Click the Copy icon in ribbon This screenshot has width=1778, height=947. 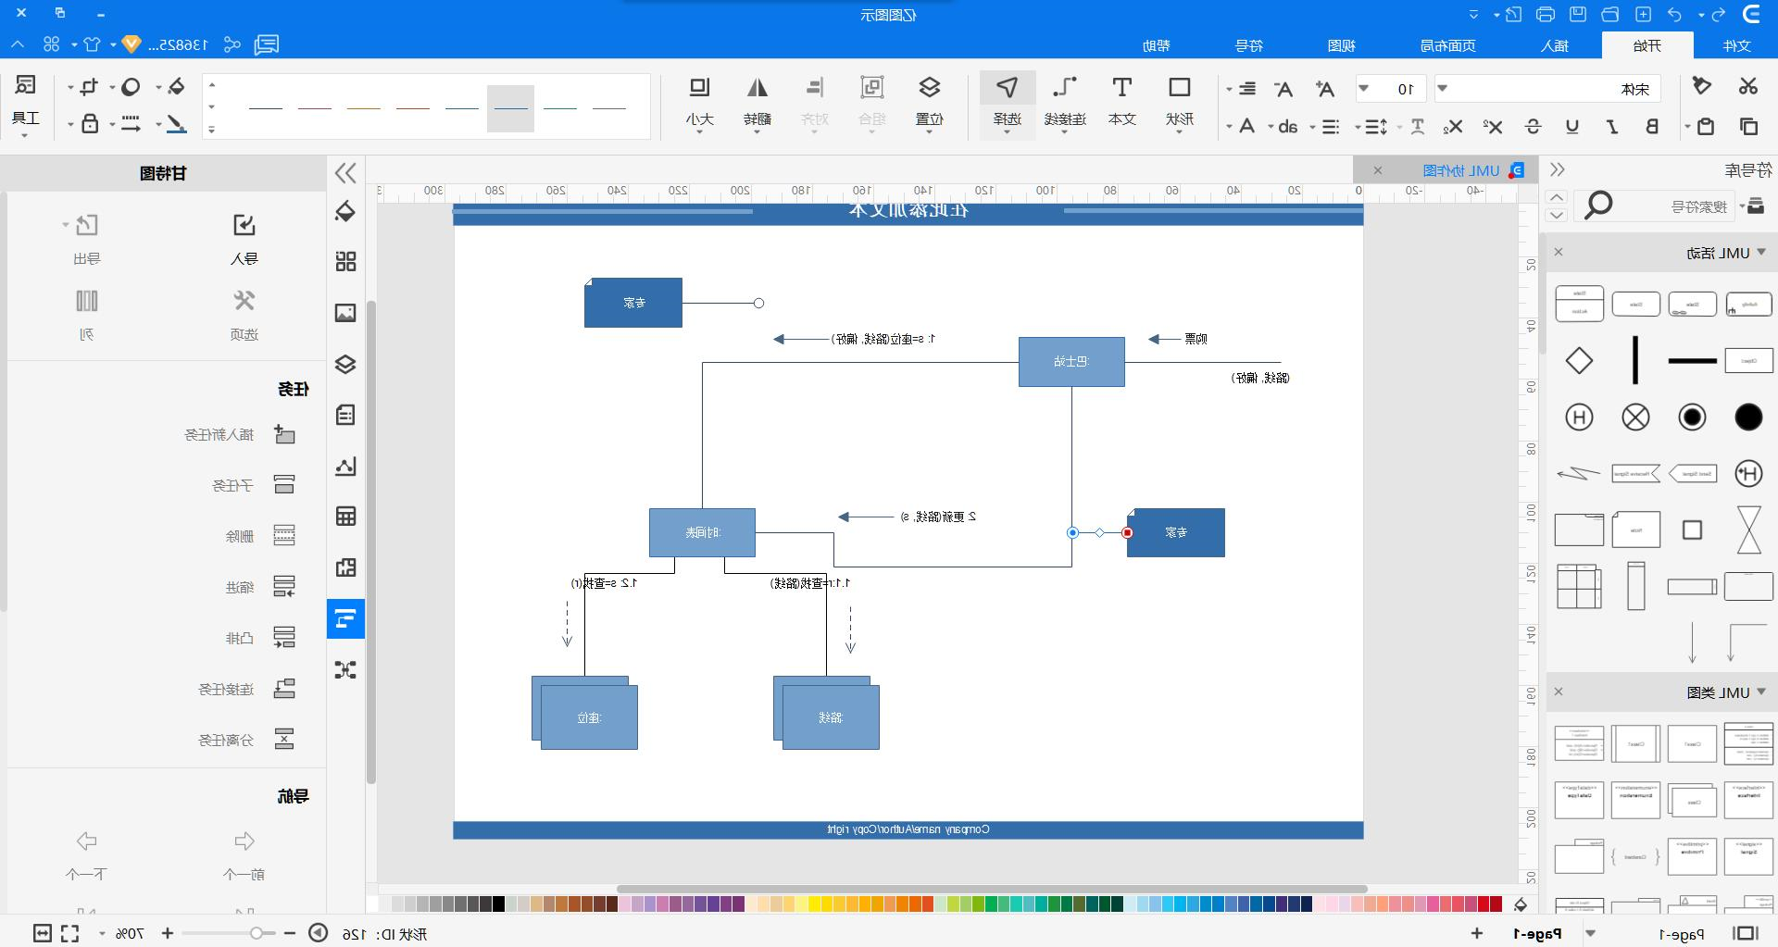[x=1748, y=126]
